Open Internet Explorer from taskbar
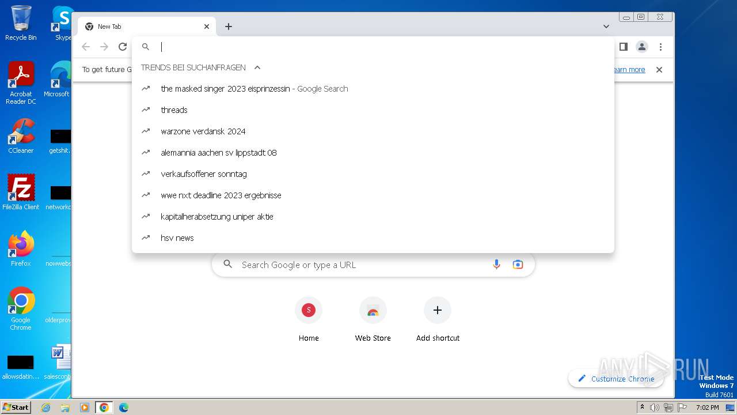The width and height of the screenshot is (737, 415). point(45,408)
